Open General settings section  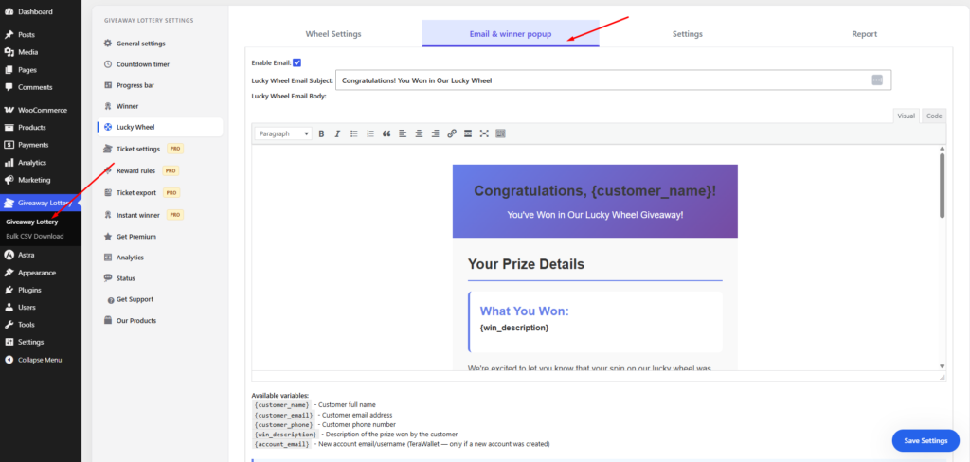pyautogui.click(x=159, y=44)
